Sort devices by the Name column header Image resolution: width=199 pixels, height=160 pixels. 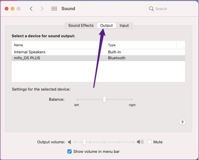pyautogui.click(x=59, y=45)
